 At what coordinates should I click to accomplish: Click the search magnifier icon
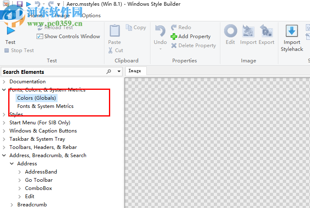tap(109, 71)
